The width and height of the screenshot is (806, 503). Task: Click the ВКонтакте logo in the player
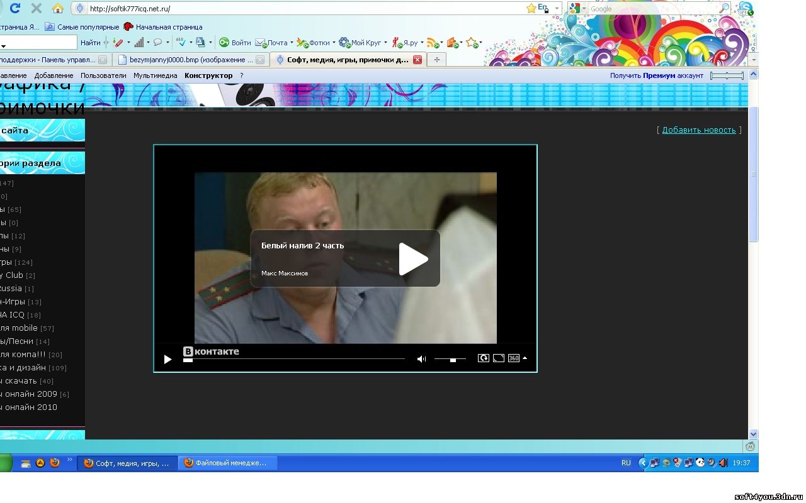(x=211, y=351)
